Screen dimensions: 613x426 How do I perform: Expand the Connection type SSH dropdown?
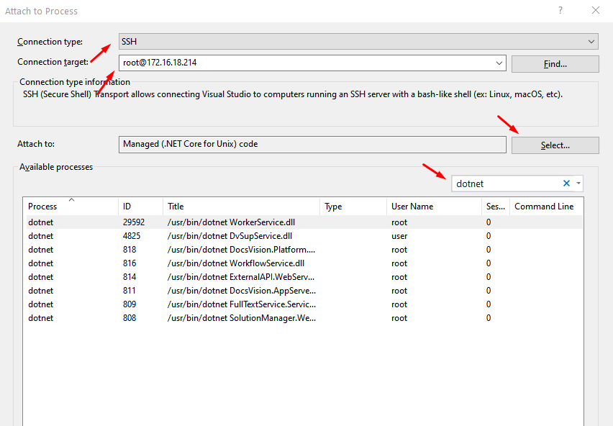(591, 42)
